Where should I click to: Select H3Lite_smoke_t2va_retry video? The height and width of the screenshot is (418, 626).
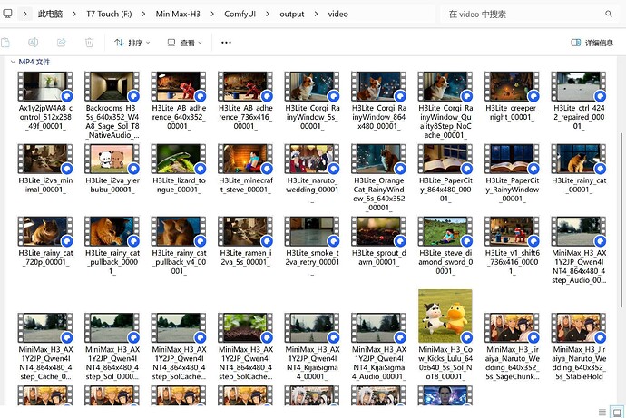(x=312, y=246)
